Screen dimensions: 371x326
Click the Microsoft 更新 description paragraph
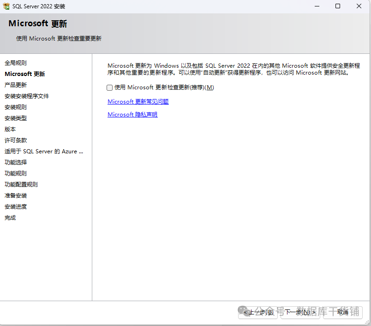coord(233,69)
